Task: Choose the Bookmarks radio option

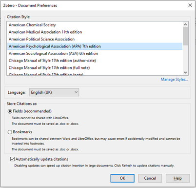Action: 10,132
